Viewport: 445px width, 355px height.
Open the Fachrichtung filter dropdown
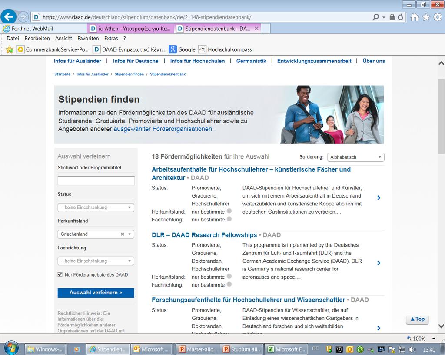pyautogui.click(x=96, y=261)
